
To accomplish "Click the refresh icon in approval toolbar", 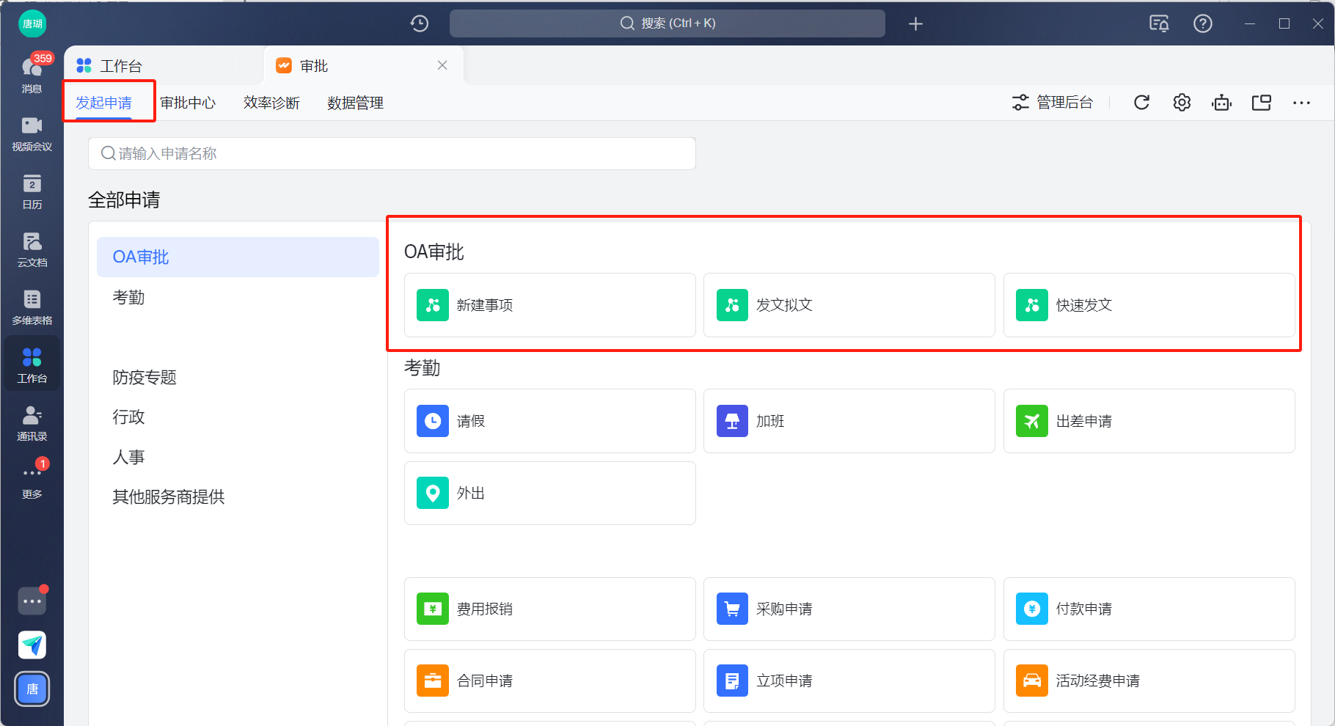I will pos(1141,103).
